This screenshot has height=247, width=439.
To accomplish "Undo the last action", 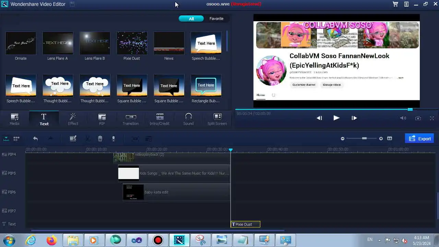I will (x=35, y=139).
